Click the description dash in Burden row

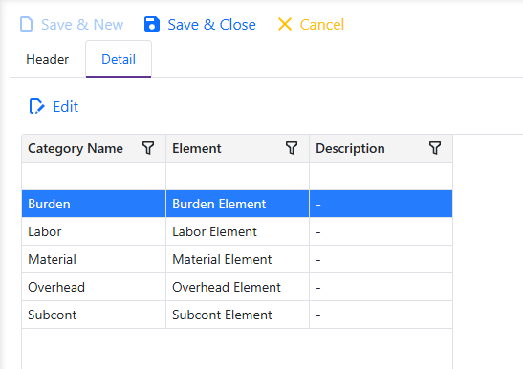click(x=318, y=205)
